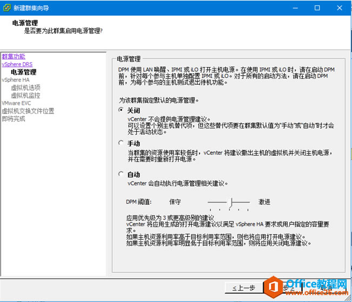The height and width of the screenshot is (302, 352).
Task: Select 虚拟机交换文件位置 step in sidebar
Action: [x=28, y=111]
